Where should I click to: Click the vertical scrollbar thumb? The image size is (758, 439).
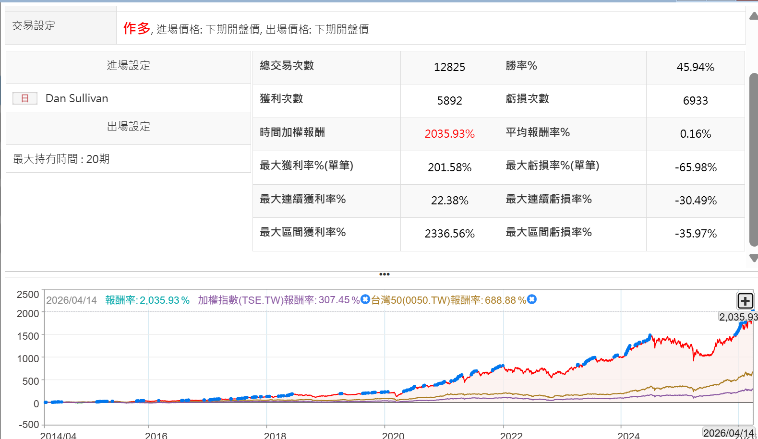point(753,158)
